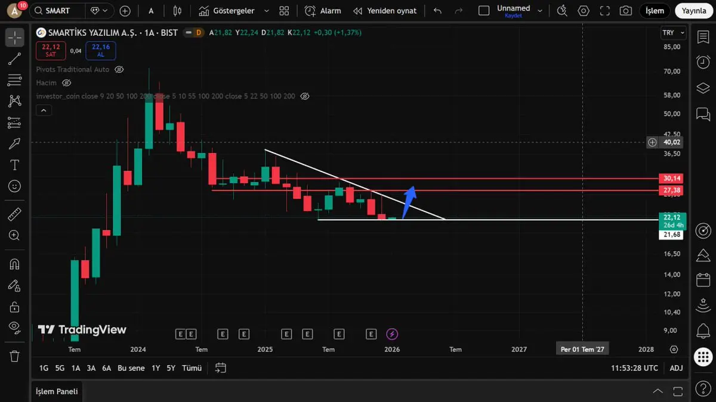The image size is (716, 402).
Task: Click the 22,12 SAT sell button
Action: (51, 51)
